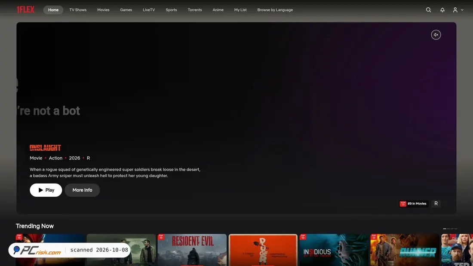Open the Insidious thumbnail
473x266 pixels.
[334, 250]
